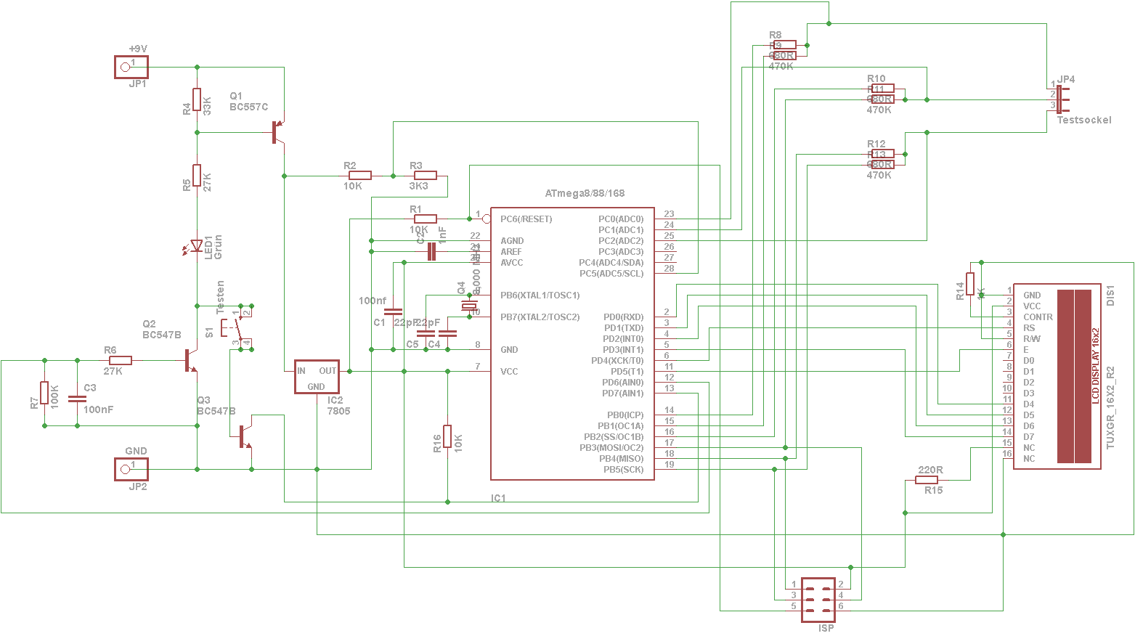The image size is (1135, 636).
Task: Click the S1 Testen pushbutton switch
Action: pyautogui.click(x=237, y=327)
